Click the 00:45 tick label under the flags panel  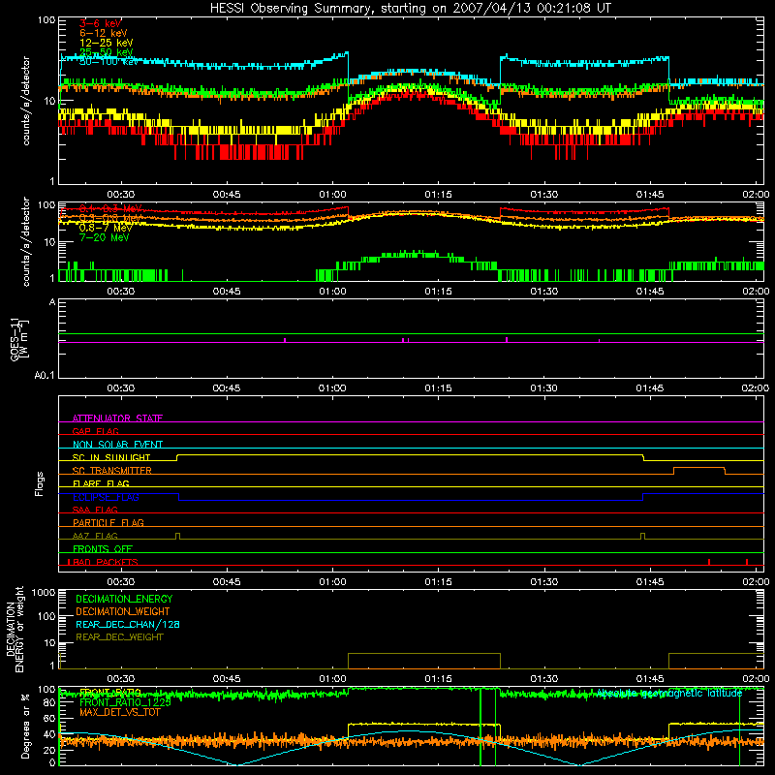[227, 582]
